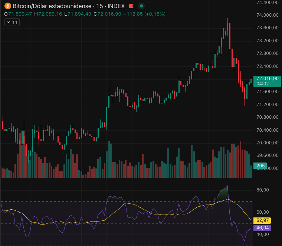Open the Bitcoin/Dólar estadounidense symbol title

click(52, 6)
